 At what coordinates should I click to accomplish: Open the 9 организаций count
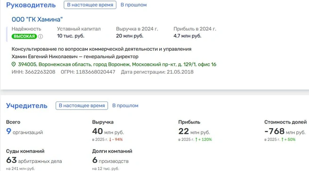24,132
